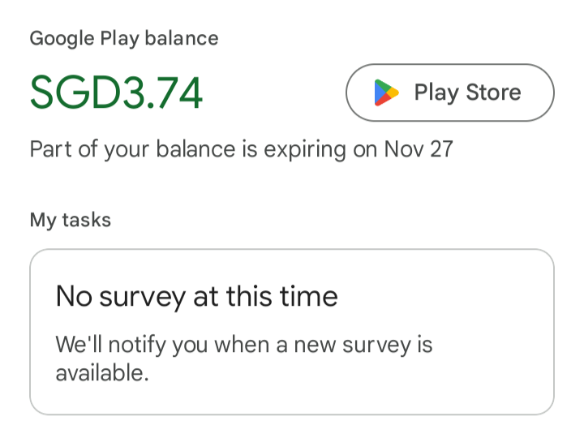Tap the word "survey" in card title

coord(143,296)
